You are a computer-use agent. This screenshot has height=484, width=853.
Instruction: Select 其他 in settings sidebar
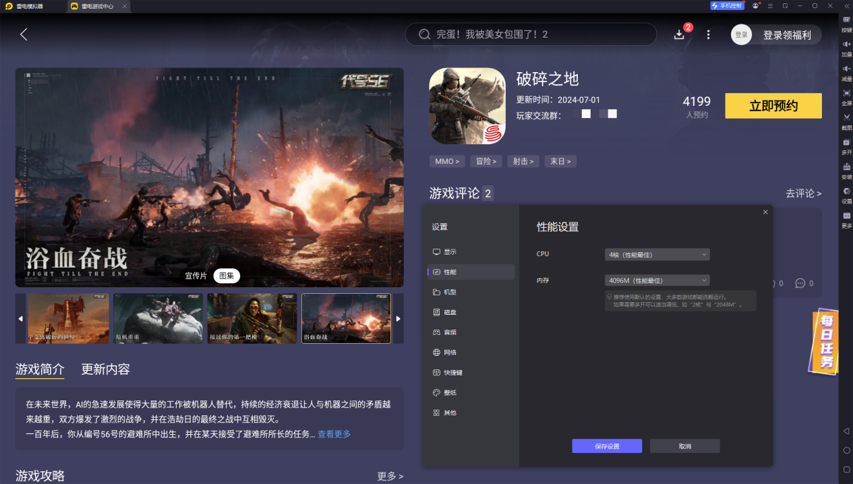click(x=471, y=413)
